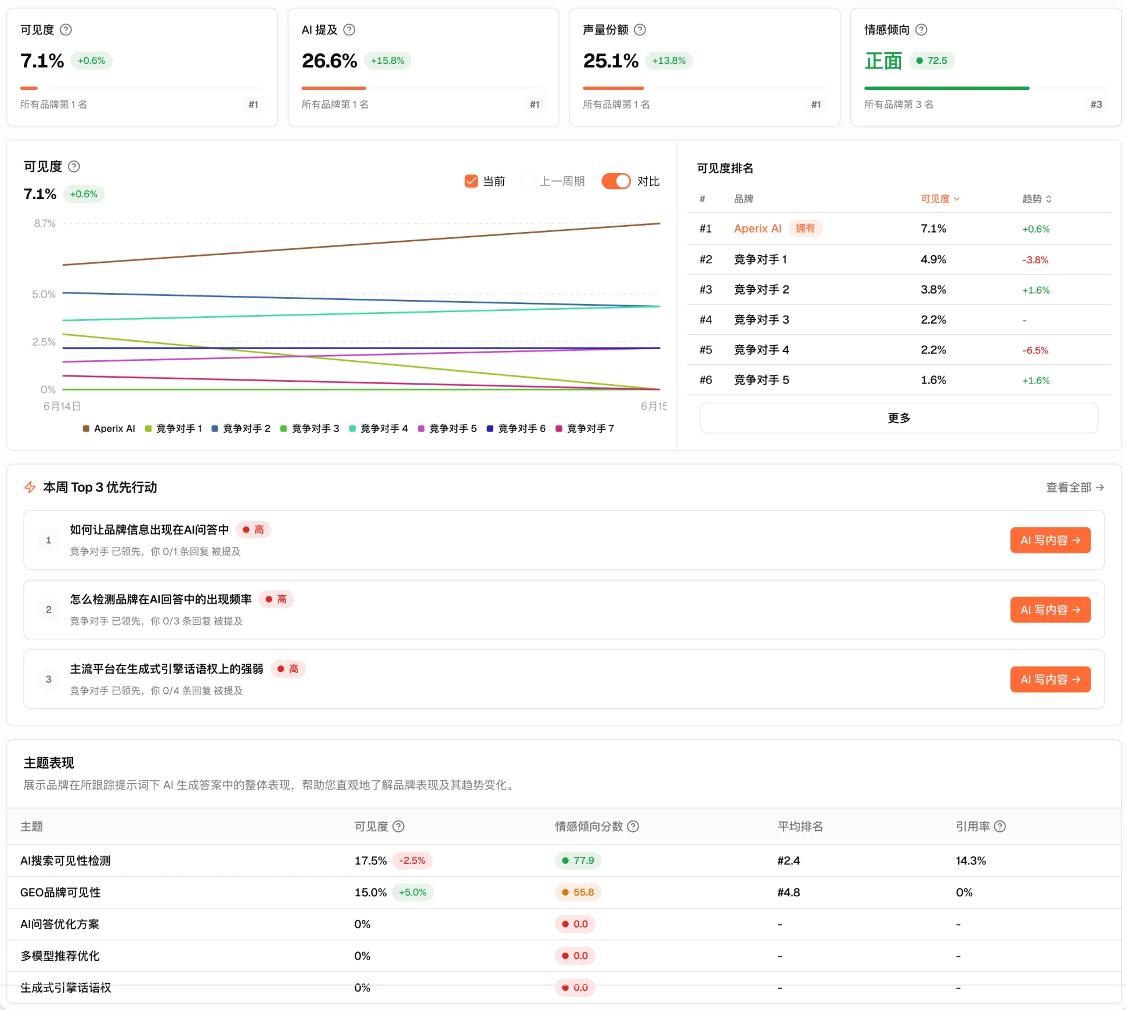The image size is (1126, 1010).
Task: Click the 声量份额 help icon
Action: click(x=640, y=30)
